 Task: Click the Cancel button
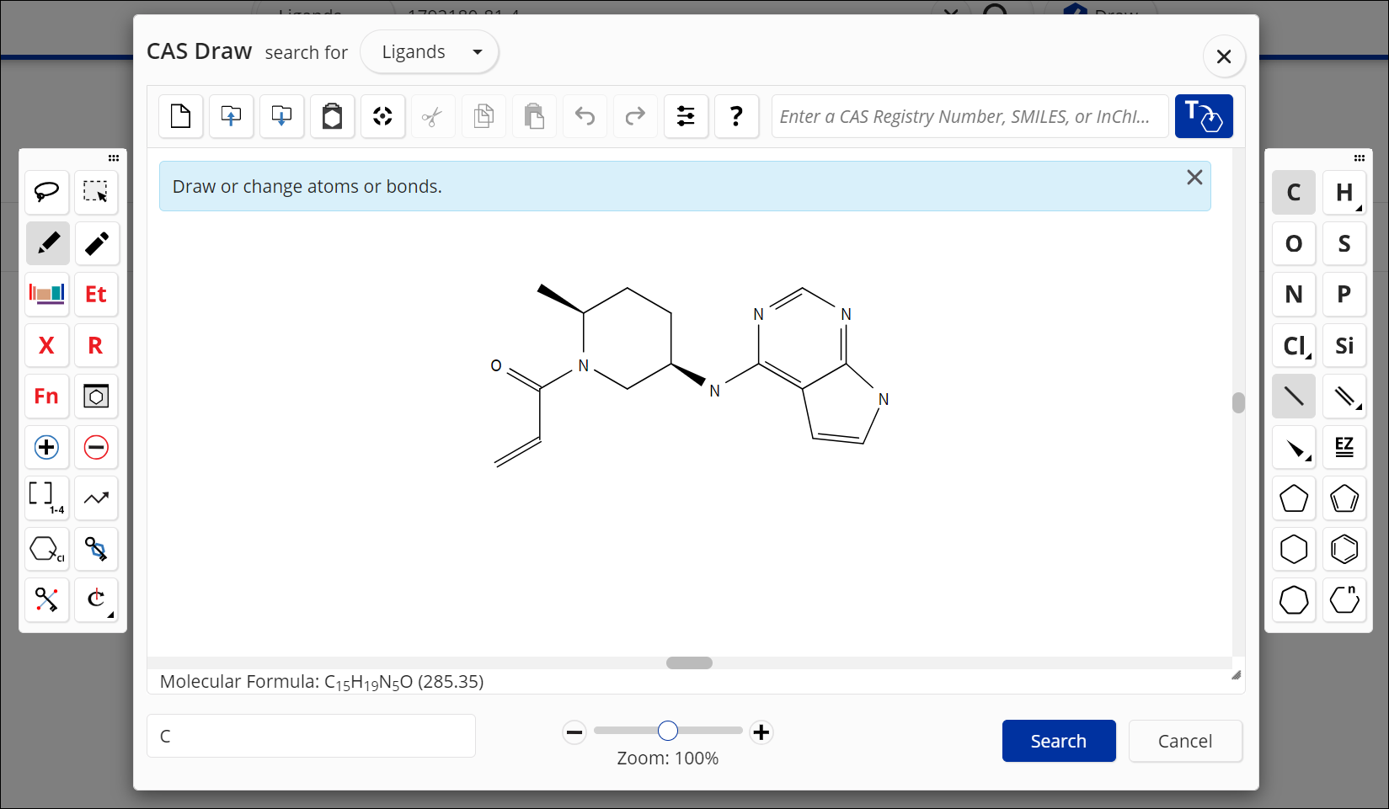point(1184,741)
